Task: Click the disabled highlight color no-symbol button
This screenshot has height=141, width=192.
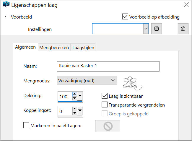Action: pyautogui.click(x=108, y=126)
